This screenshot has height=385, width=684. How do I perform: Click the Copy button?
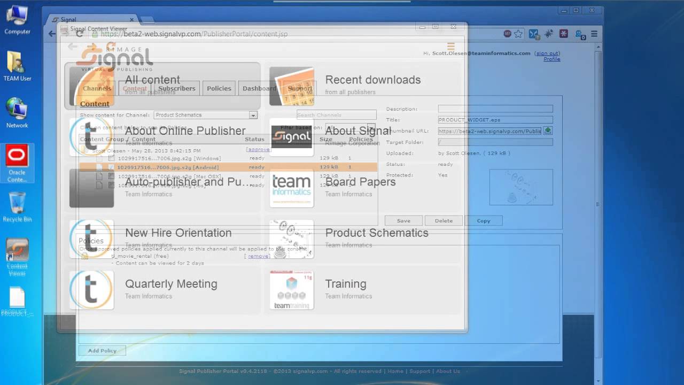point(484,220)
